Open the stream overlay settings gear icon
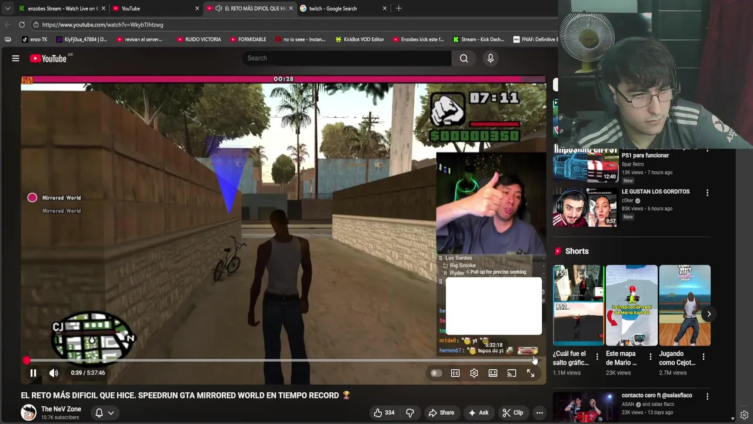 coord(744,415)
